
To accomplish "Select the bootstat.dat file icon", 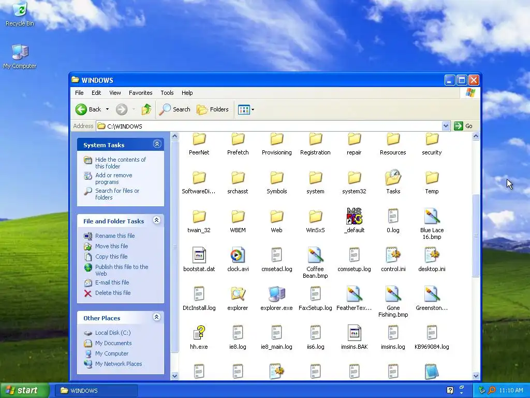I will pos(199,255).
